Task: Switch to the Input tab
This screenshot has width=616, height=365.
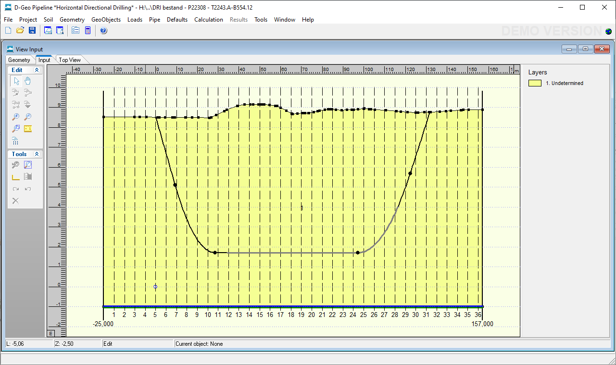Action: coord(45,60)
